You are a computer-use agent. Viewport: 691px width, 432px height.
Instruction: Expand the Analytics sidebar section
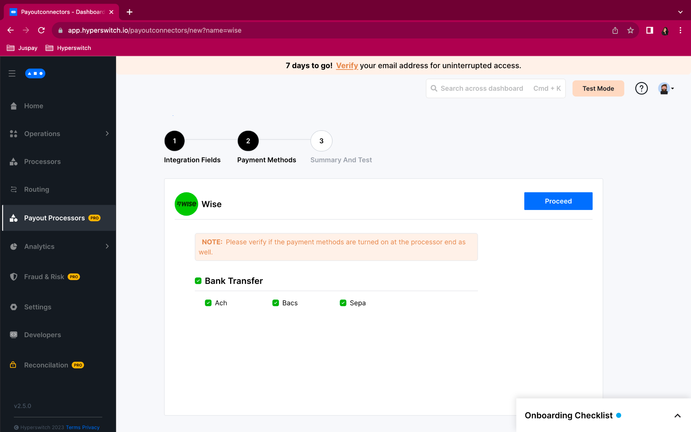[x=107, y=246]
